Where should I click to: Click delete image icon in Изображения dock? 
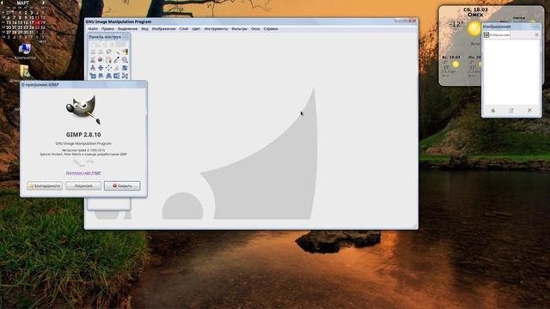(529, 111)
